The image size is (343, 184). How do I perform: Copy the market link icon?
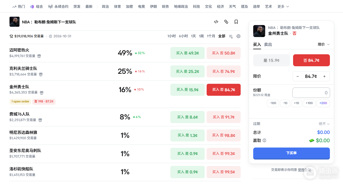click(226, 22)
